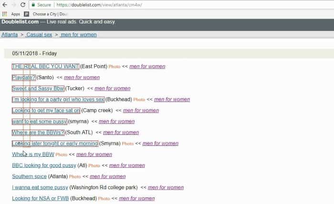Click the favicon of the Choose a City bookmark

pyautogui.click(x=26, y=14)
